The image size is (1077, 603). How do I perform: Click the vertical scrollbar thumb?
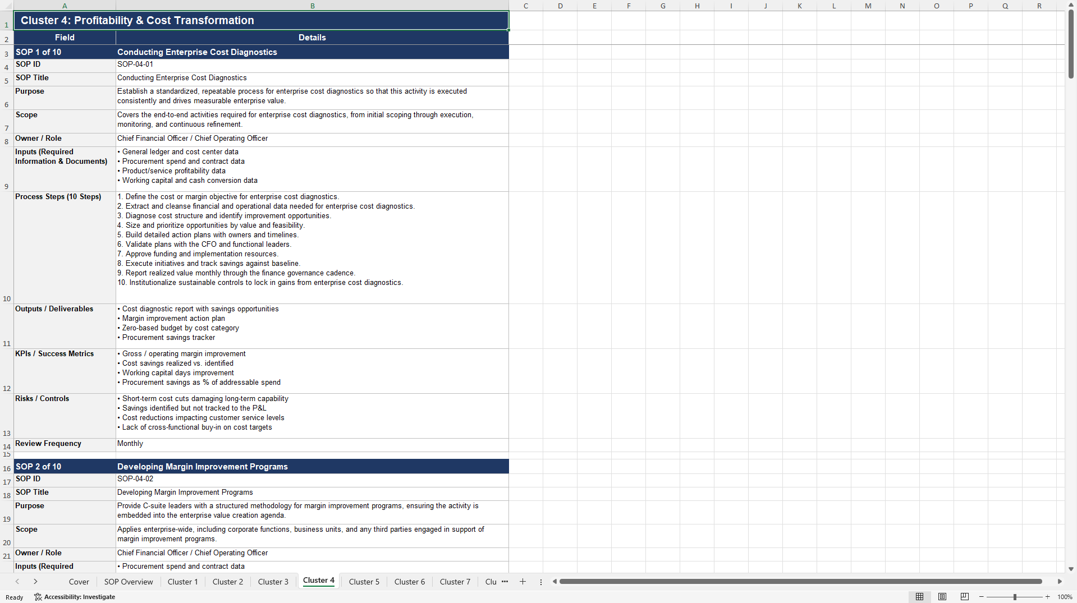[1071, 44]
